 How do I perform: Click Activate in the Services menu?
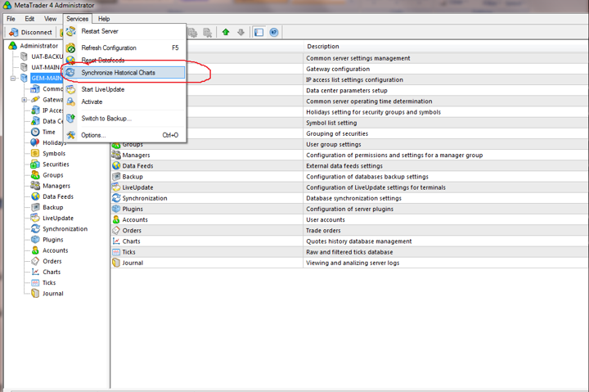point(124,101)
